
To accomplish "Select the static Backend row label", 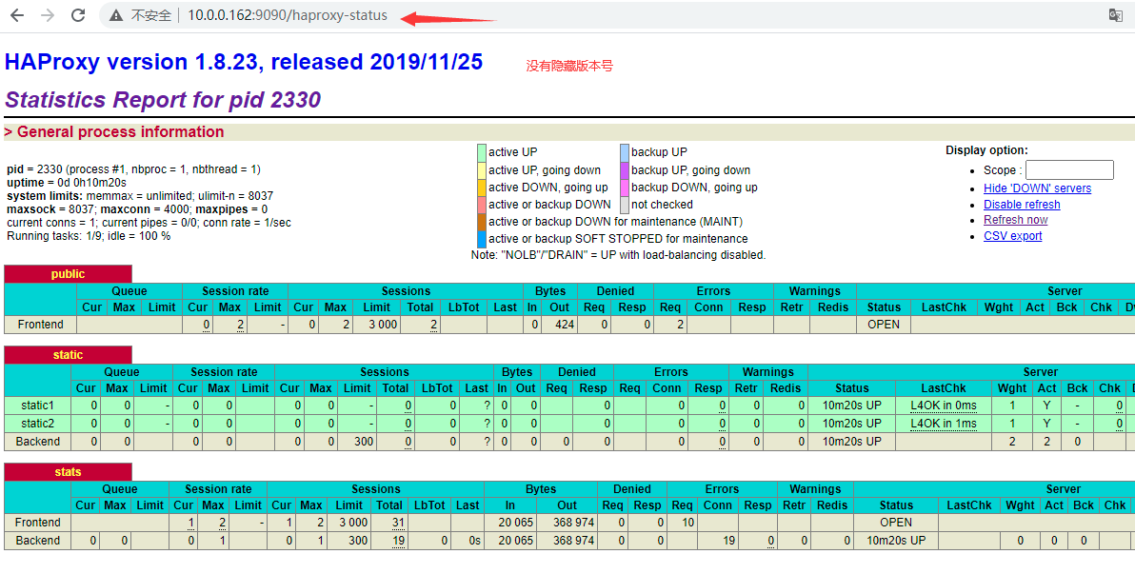I will click(38, 442).
